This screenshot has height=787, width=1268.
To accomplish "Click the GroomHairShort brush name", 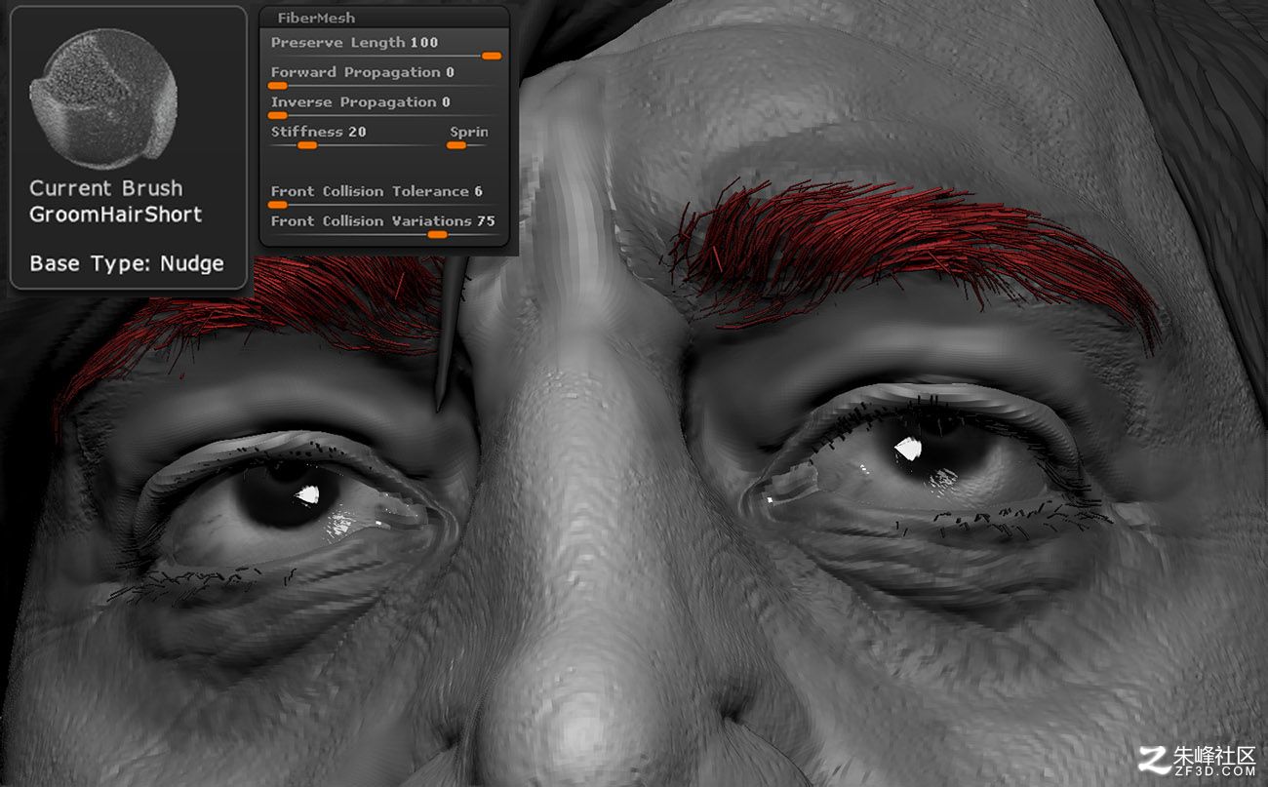I will pyautogui.click(x=115, y=215).
